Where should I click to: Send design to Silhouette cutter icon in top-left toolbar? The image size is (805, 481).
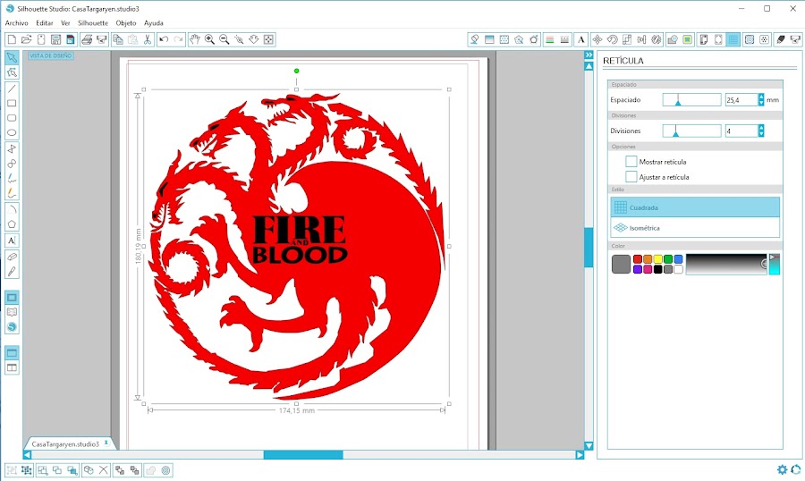coord(102,39)
